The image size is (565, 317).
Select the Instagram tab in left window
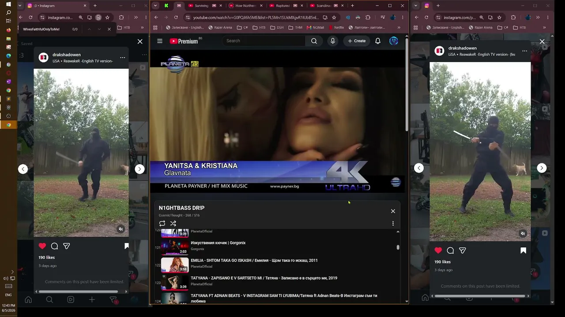click(x=57, y=6)
